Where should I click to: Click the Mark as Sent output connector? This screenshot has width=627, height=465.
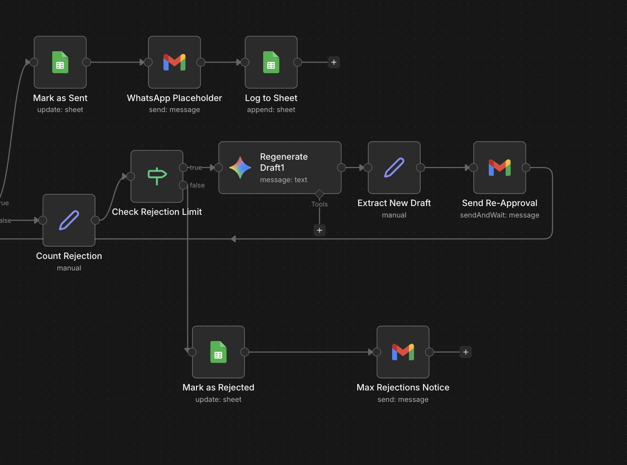pyautogui.click(x=87, y=62)
